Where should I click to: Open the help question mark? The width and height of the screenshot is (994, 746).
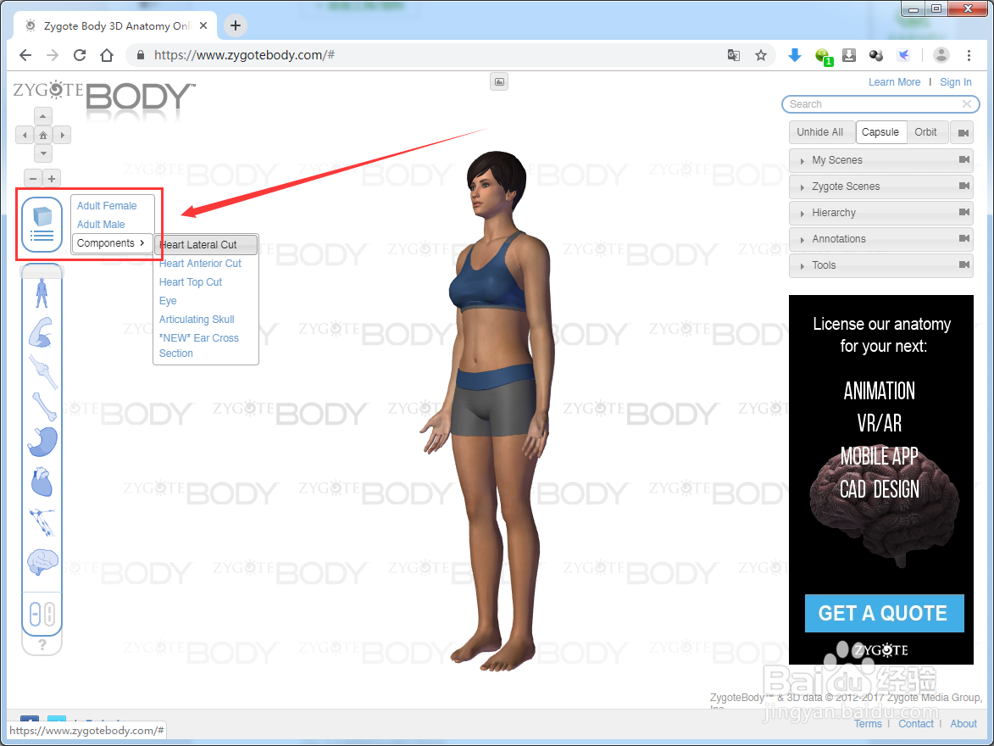coord(42,644)
